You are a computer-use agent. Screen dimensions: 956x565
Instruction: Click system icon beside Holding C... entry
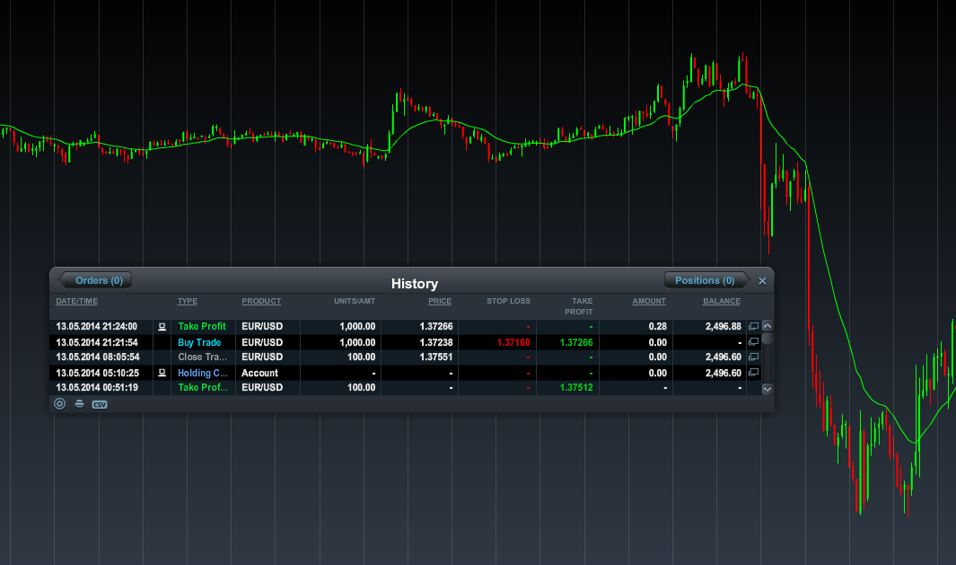[x=162, y=372]
